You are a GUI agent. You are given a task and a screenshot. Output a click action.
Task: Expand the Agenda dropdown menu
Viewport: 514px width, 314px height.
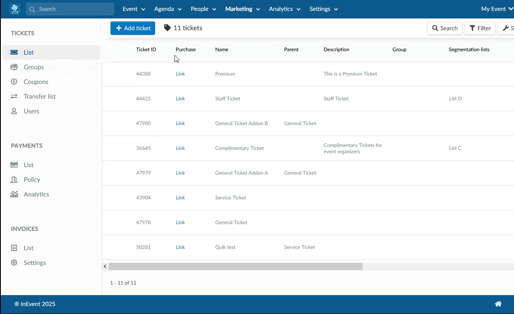(168, 9)
